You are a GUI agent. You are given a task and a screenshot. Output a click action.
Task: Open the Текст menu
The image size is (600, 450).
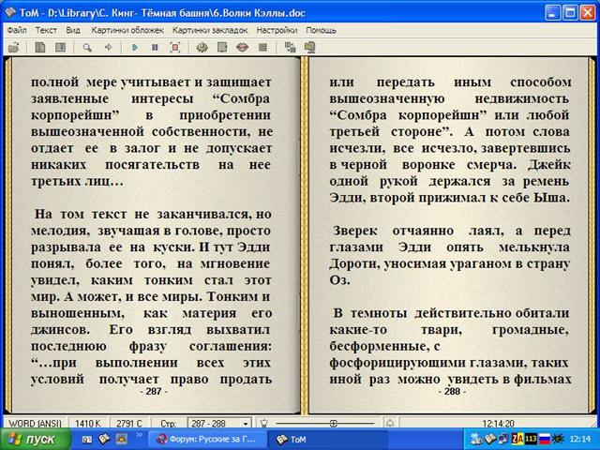pyautogui.click(x=46, y=30)
